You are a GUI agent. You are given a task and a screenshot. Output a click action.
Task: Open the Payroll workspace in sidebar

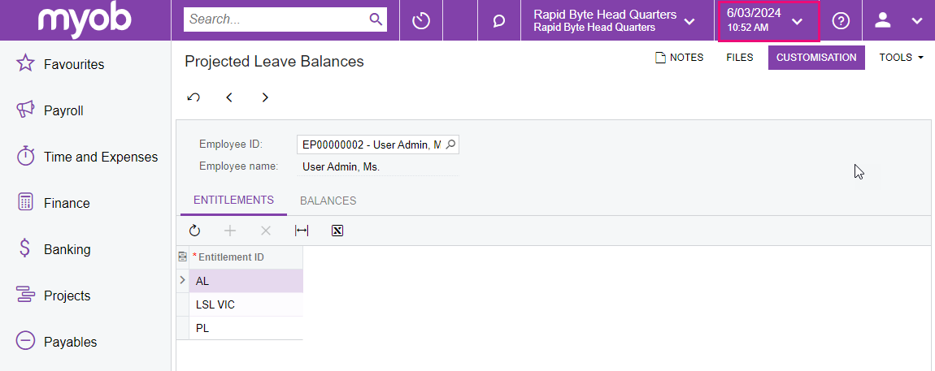(x=63, y=110)
